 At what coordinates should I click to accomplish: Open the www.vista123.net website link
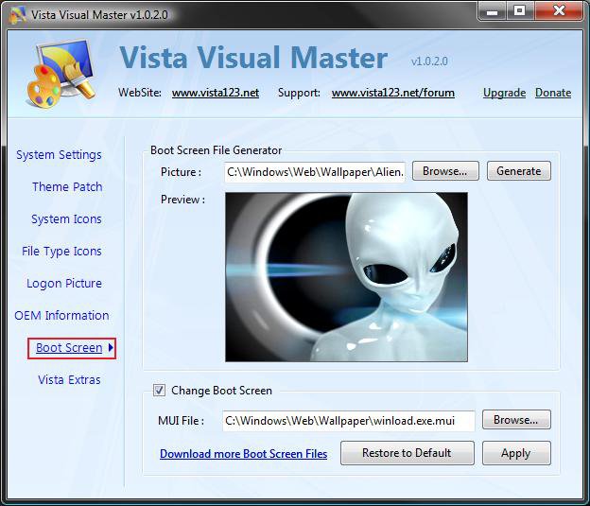[x=216, y=93]
